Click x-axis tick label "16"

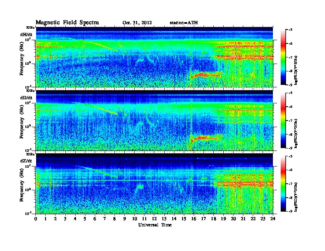coord(194,219)
